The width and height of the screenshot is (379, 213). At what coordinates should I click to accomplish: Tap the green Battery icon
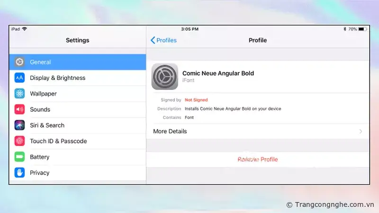(x=19, y=157)
